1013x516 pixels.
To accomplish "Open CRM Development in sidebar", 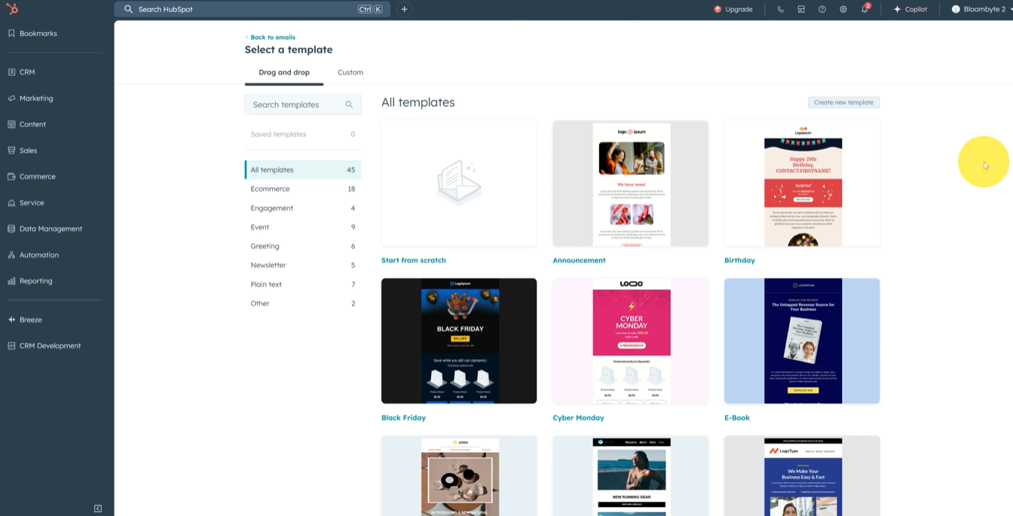I will (x=44, y=346).
